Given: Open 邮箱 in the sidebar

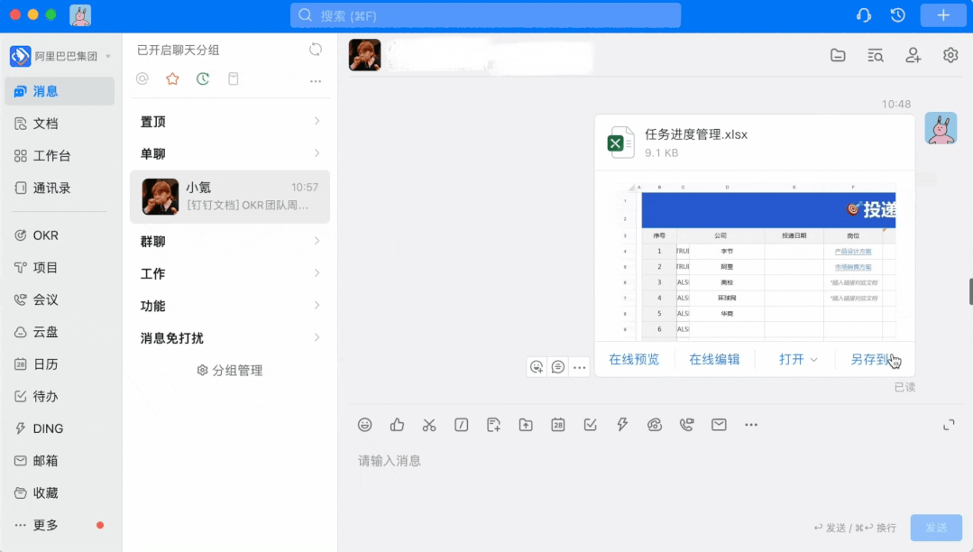Looking at the screenshot, I should (x=60, y=461).
